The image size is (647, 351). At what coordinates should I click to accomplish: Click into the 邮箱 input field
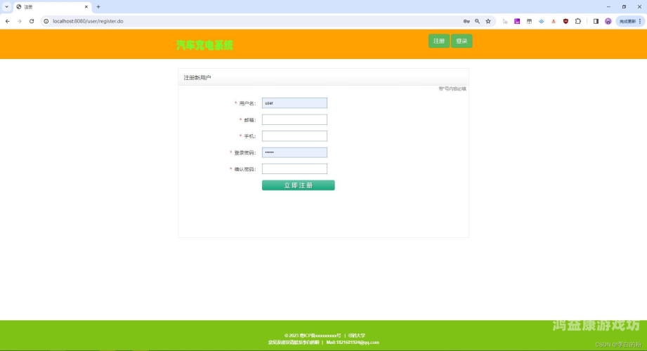click(294, 119)
